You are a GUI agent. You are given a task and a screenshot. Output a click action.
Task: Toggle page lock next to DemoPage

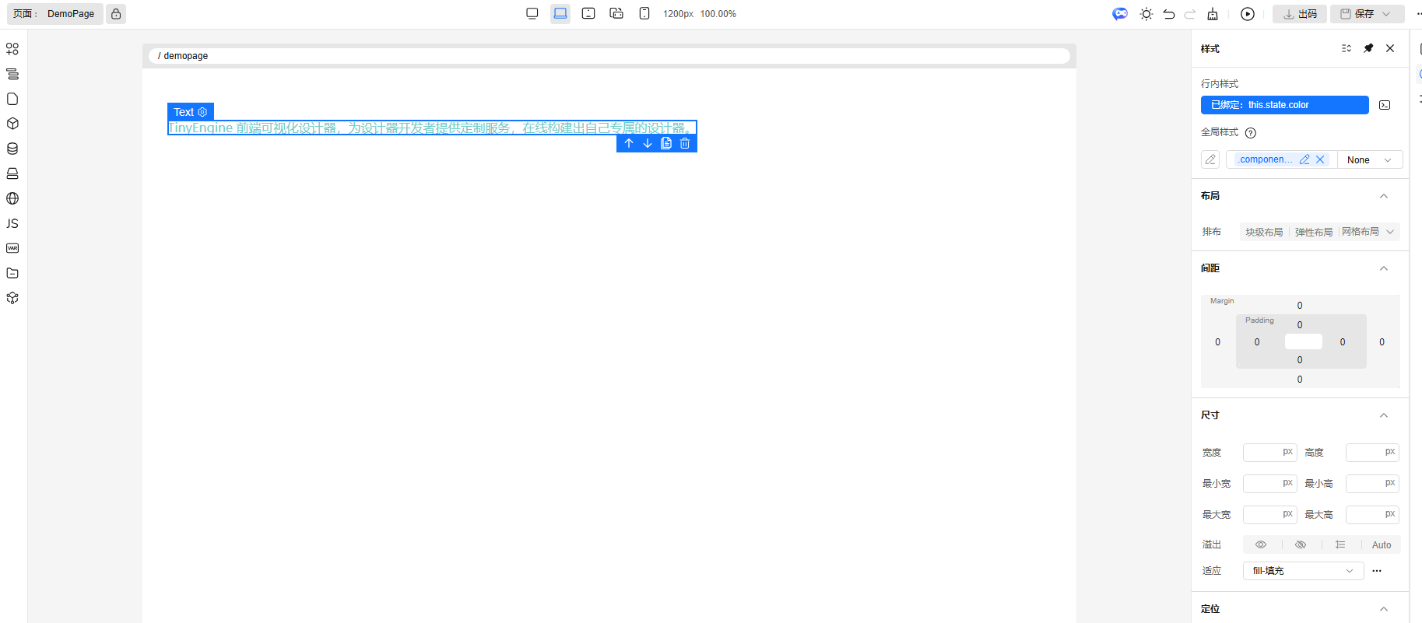pos(116,14)
